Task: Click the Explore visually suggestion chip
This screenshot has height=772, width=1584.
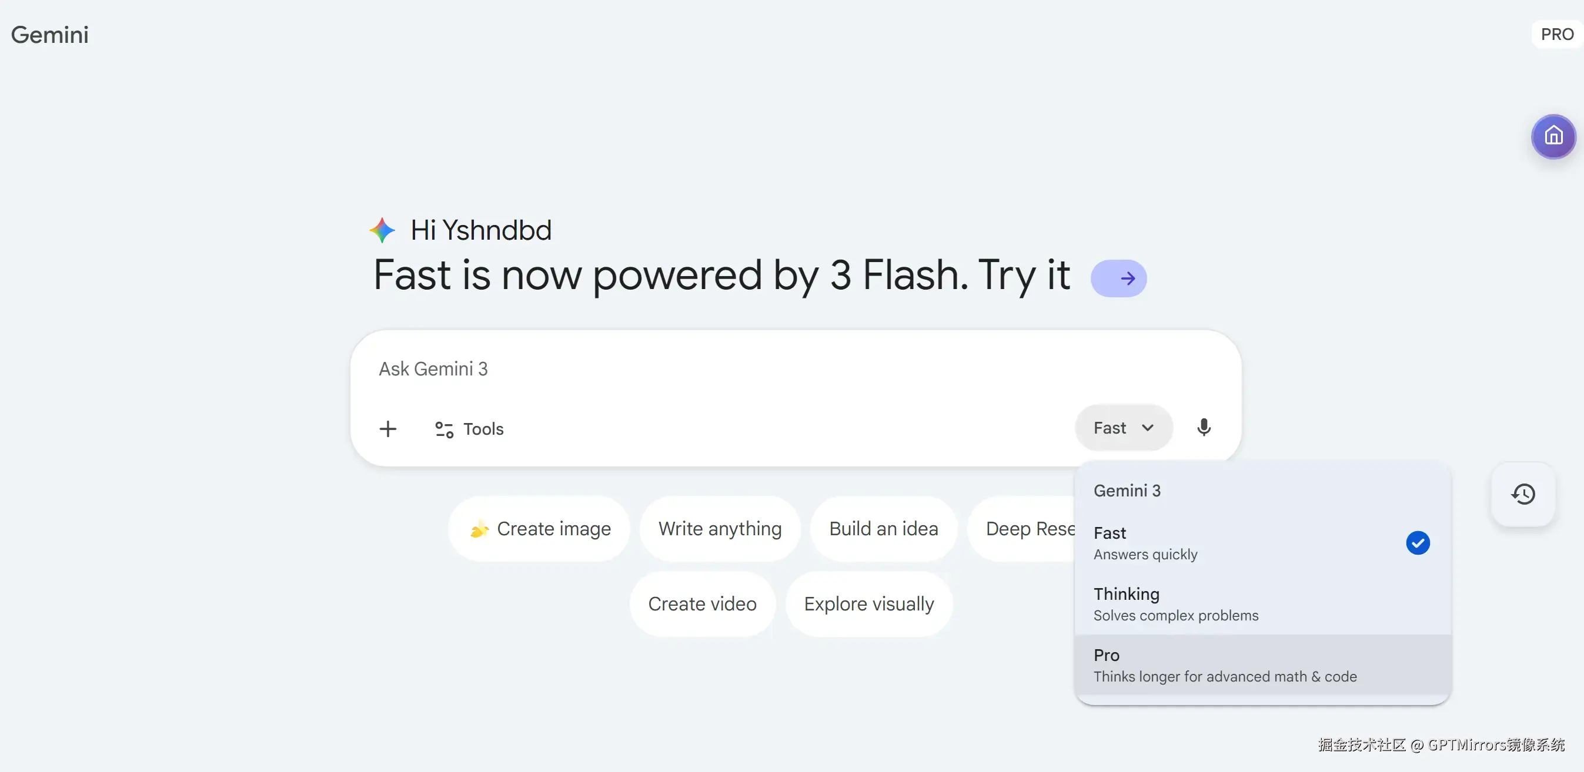Action: [868, 603]
